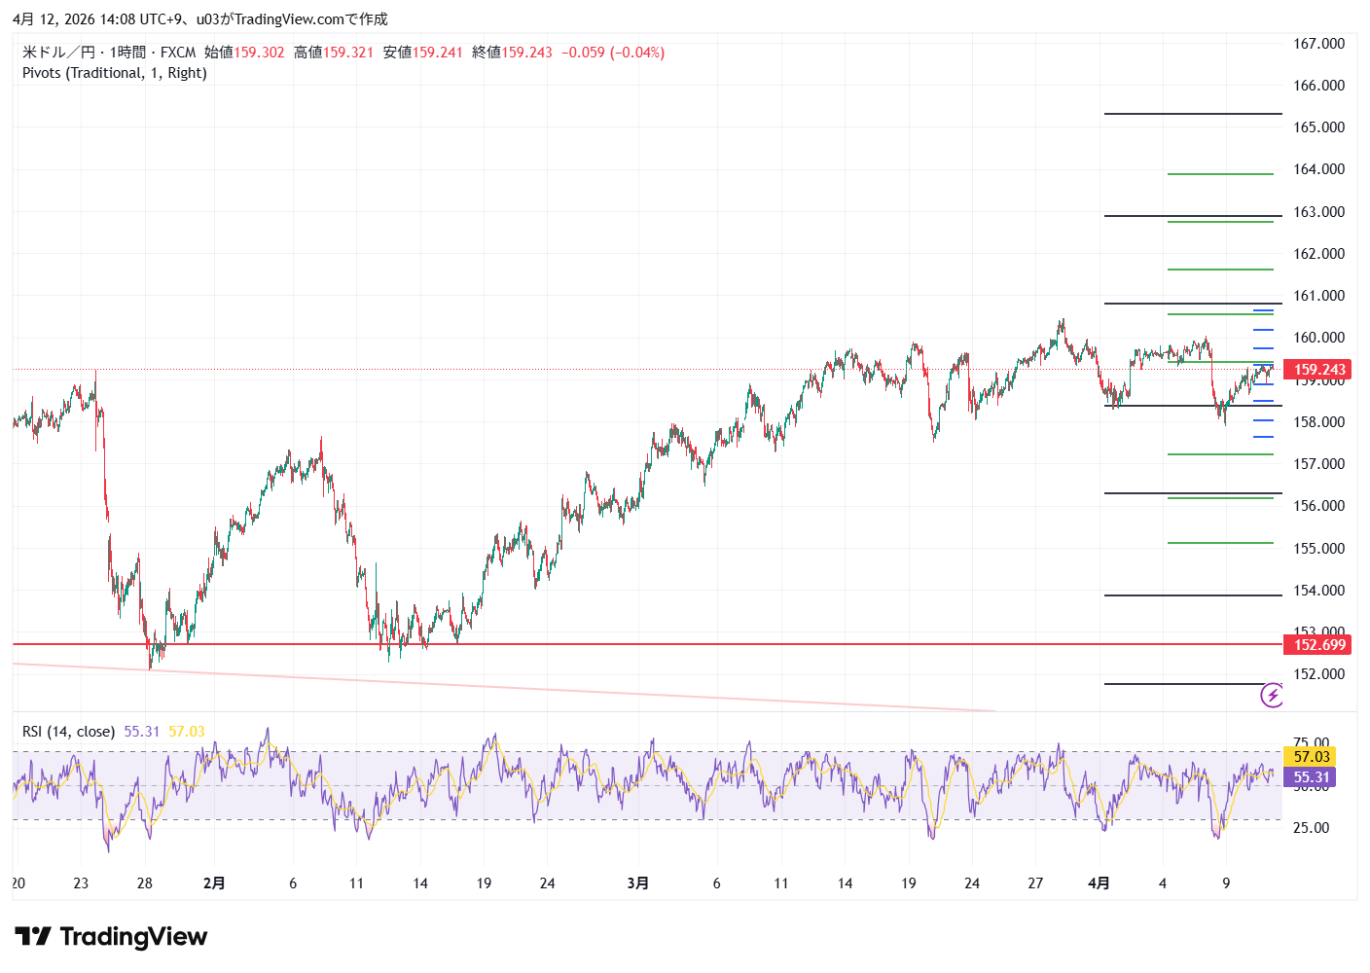The height and width of the screenshot is (973, 1370).
Task: Click the 75.00 level on RSI axis
Action: (1312, 742)
